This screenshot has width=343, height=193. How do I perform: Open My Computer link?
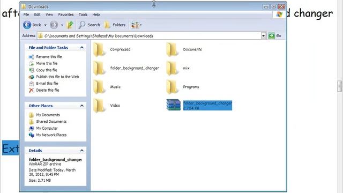[x=47, y=128]
